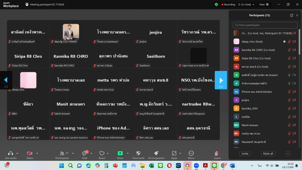Launch the AI Companion sparkle icon

click(x=156, y=153)
